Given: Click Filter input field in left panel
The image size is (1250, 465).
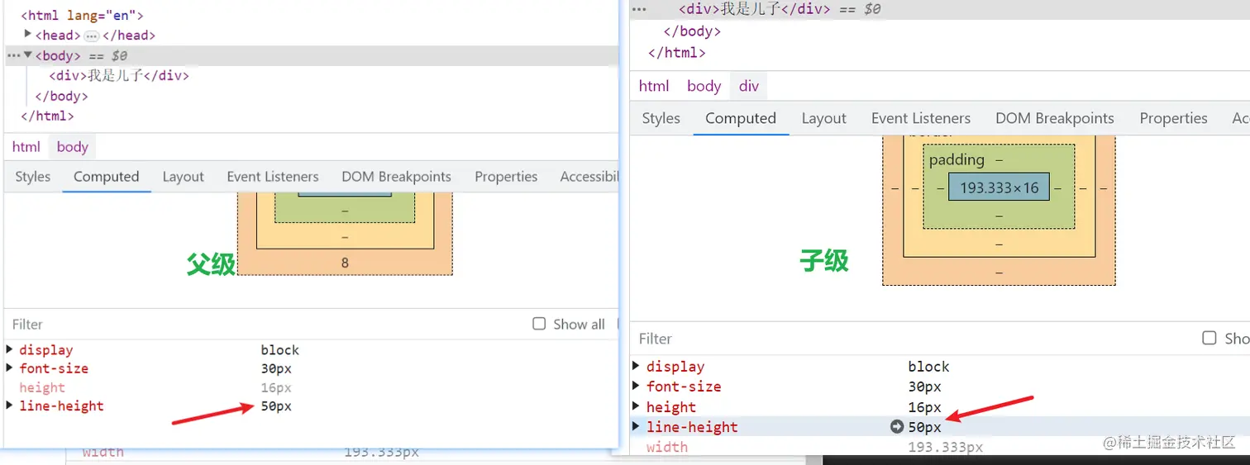Looking at the screenshot, I should coord(265,324).
